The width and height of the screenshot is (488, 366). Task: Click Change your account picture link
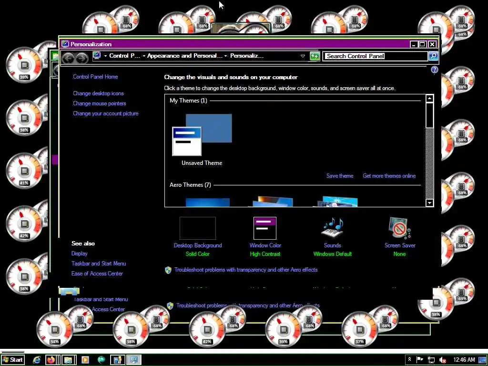point(105,113)
